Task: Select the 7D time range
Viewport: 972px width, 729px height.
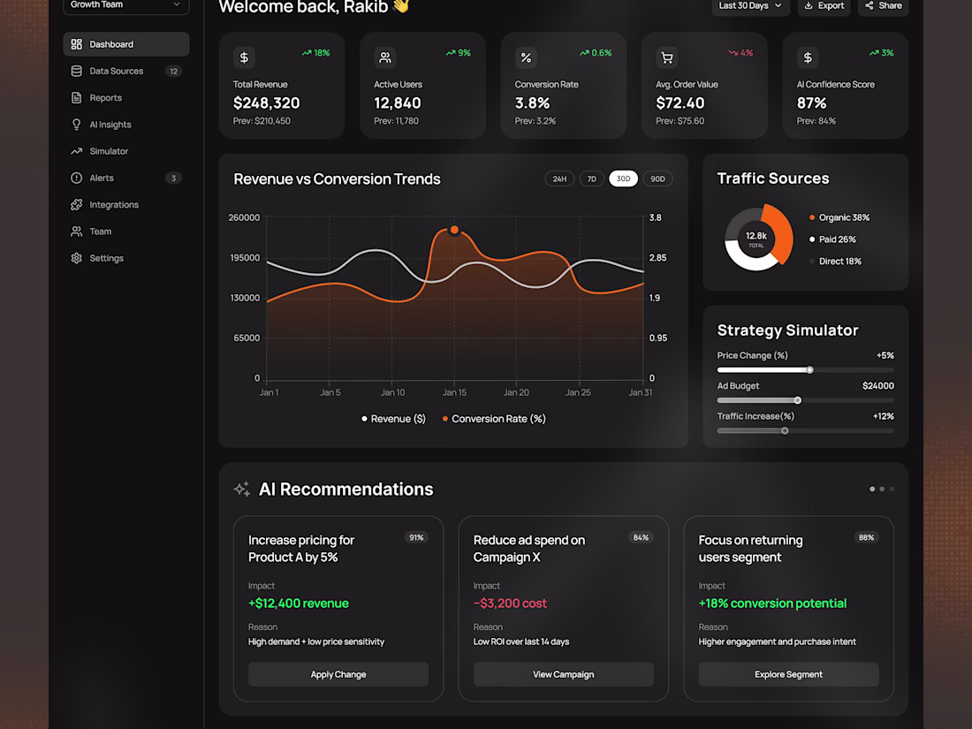Action: pyautogui.click(x=592, y=178)
